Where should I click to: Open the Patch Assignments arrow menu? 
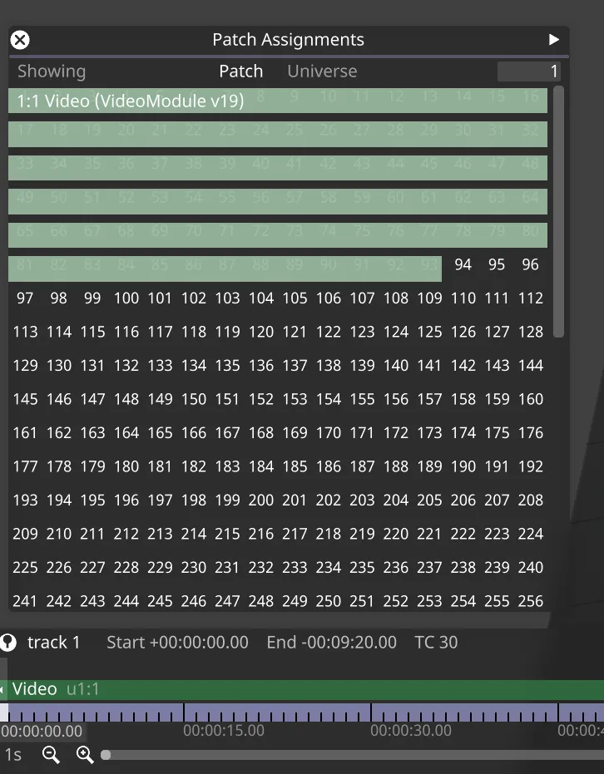click(x=554, y=40)
